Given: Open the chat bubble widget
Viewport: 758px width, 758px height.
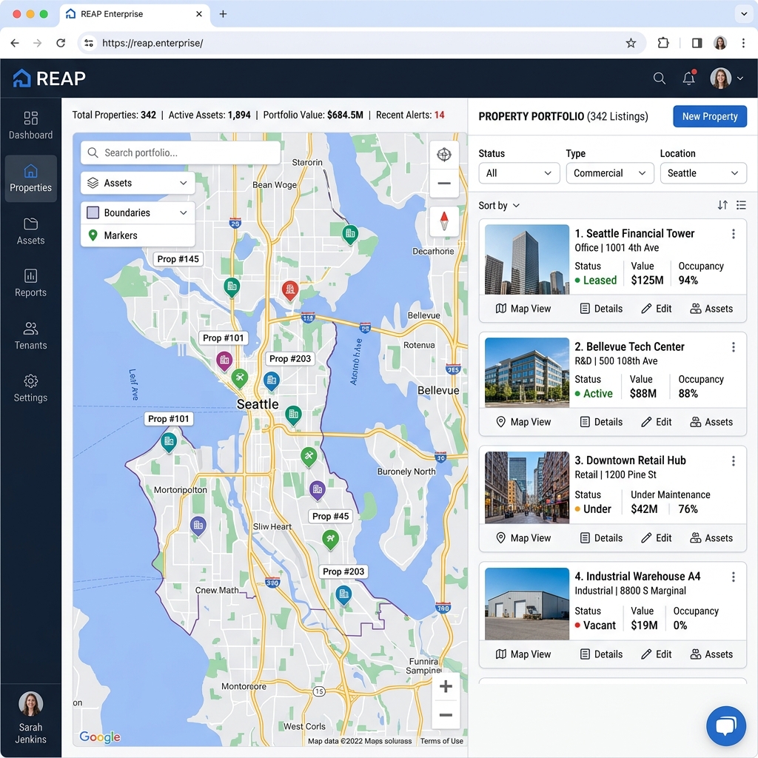Looking at the screenshot, I should 725,725.
